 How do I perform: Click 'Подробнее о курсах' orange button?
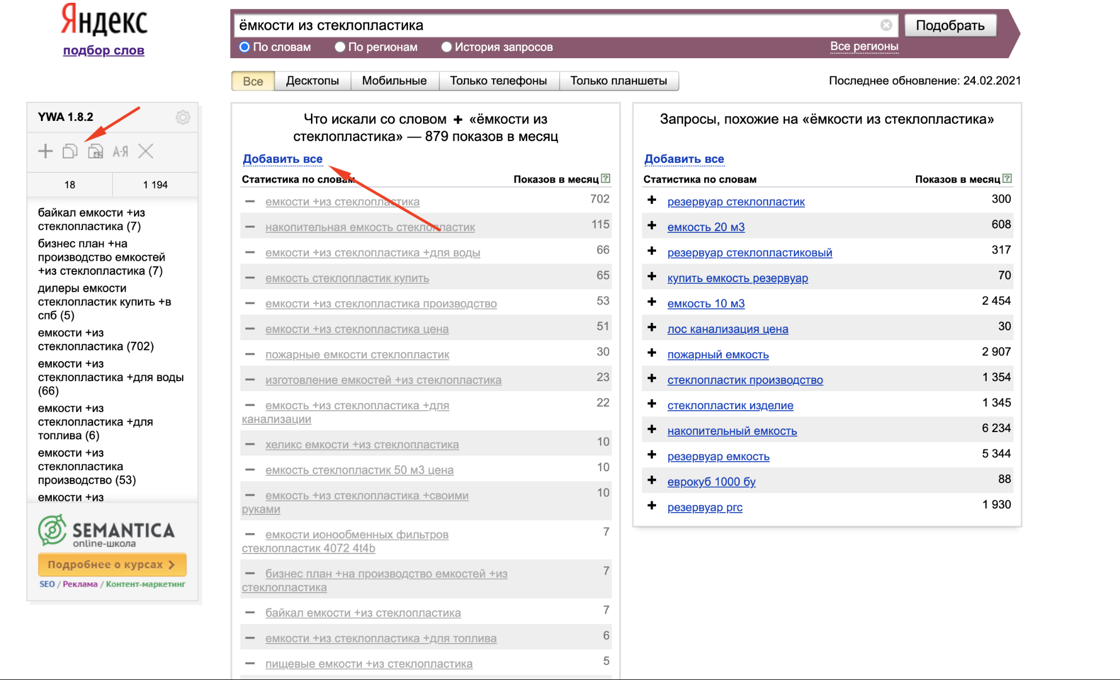[x=112, y=565]
